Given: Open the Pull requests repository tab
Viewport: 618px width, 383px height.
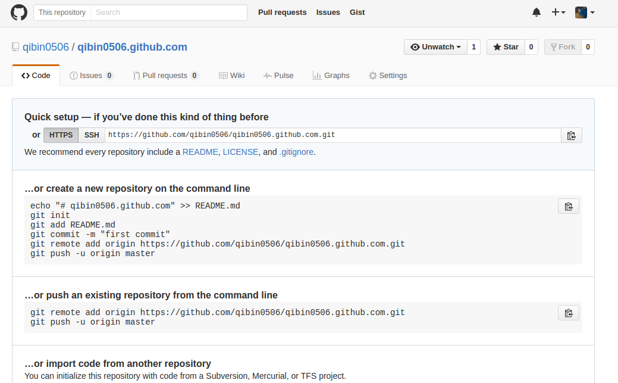Looking at the screenshot, I should 165,76.
